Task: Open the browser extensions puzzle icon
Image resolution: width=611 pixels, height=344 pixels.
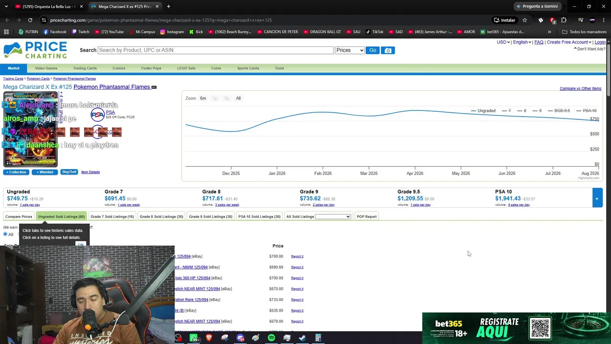Action: [x=564, y=20]
